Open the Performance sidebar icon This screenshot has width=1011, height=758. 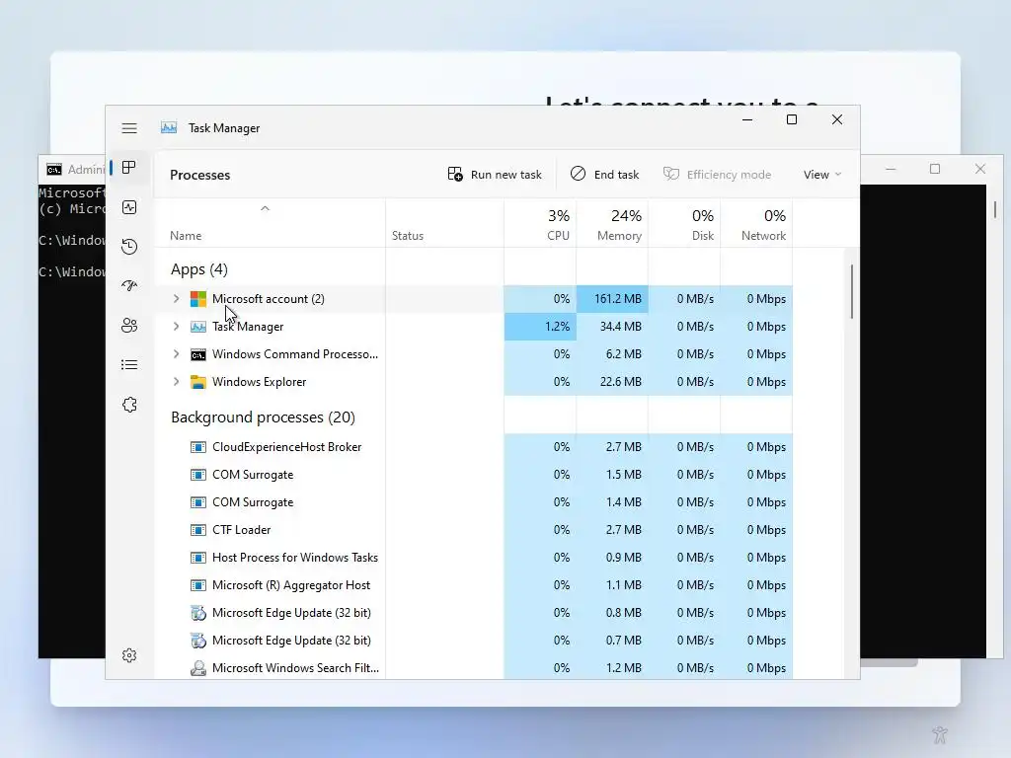129,207
